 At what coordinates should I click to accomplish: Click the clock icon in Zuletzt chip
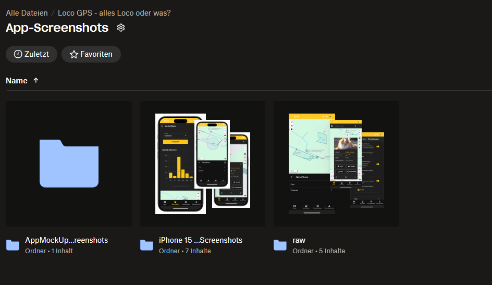coord(18,54)
